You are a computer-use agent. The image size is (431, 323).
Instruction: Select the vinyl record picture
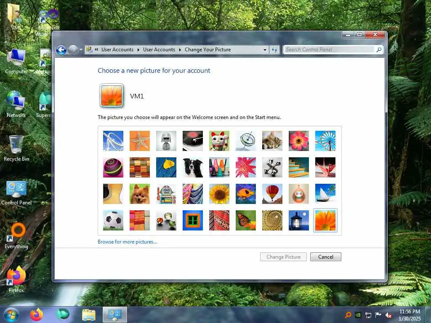click(193, 140)
